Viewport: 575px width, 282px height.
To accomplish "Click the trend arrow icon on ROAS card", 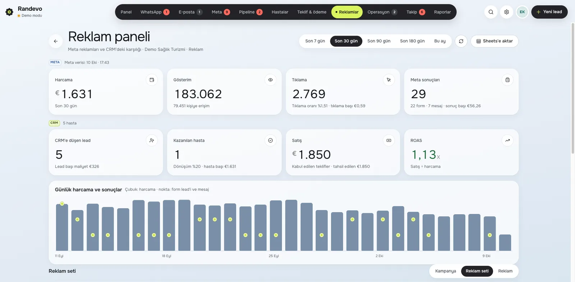I will (507, 140).
